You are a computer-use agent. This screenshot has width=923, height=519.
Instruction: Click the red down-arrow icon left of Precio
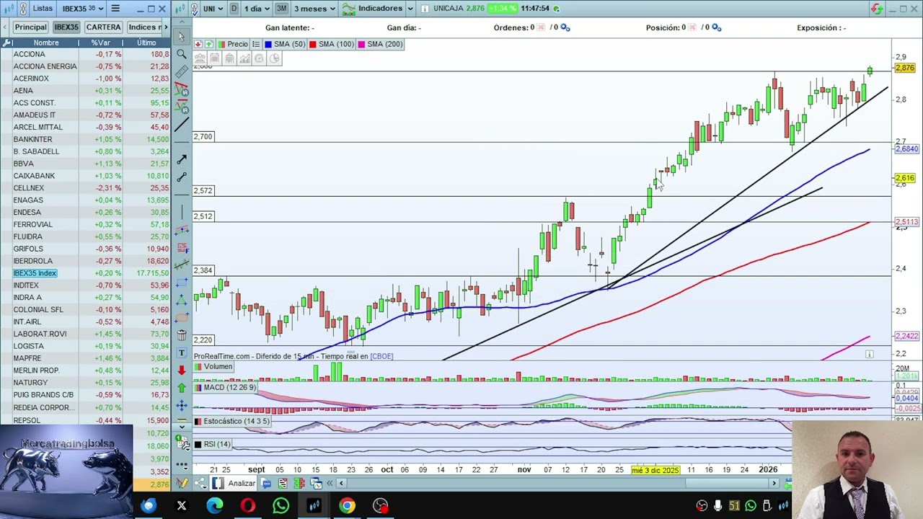pos(198,44)
